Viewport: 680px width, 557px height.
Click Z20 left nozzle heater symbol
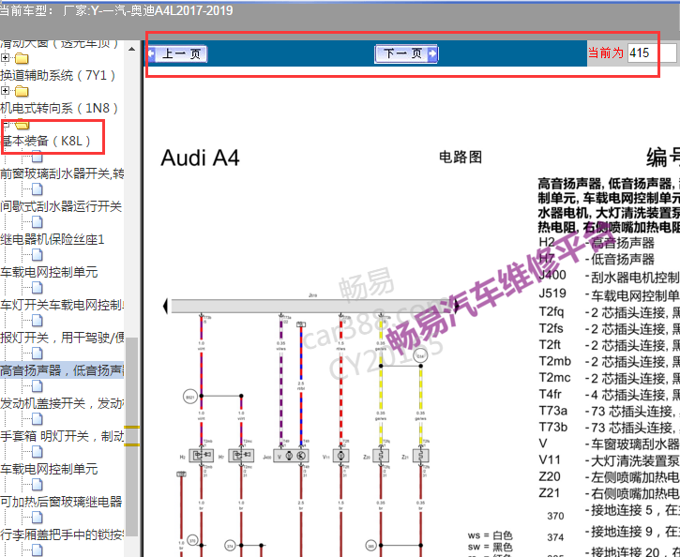point(381,456)
